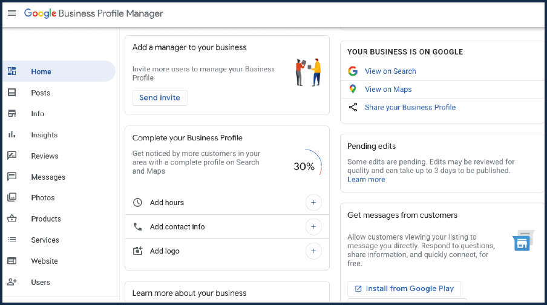Viewport: 547px width, 305px height.
Task: Click 'Learn more about your business' heading
Action: pos(189,293)
